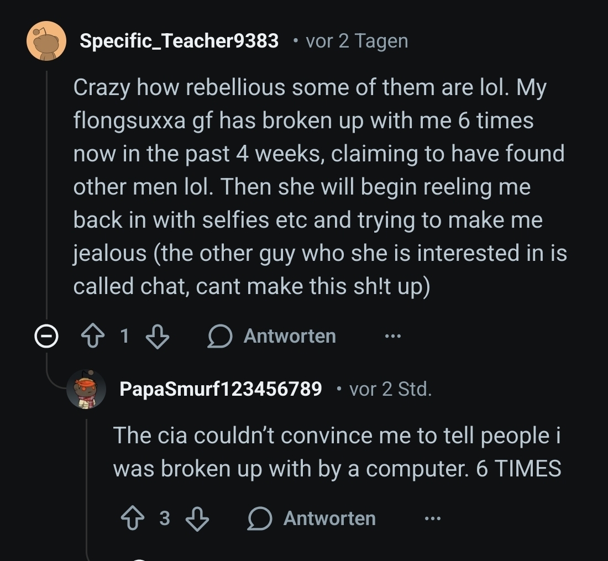Open PapaSmurf123456789's avatar
This screenshot has height=561, width=608.
[86, 390]
